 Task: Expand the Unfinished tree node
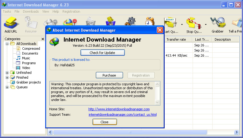(7, 73)
